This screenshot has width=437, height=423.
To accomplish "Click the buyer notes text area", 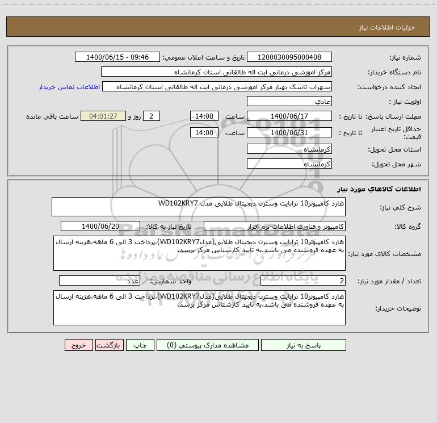I will coord(199,308).
